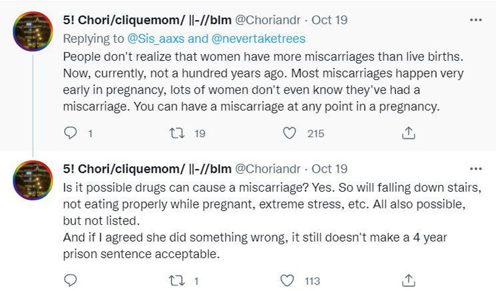Like the first tweet with 215 likes

tap(289, 133)
